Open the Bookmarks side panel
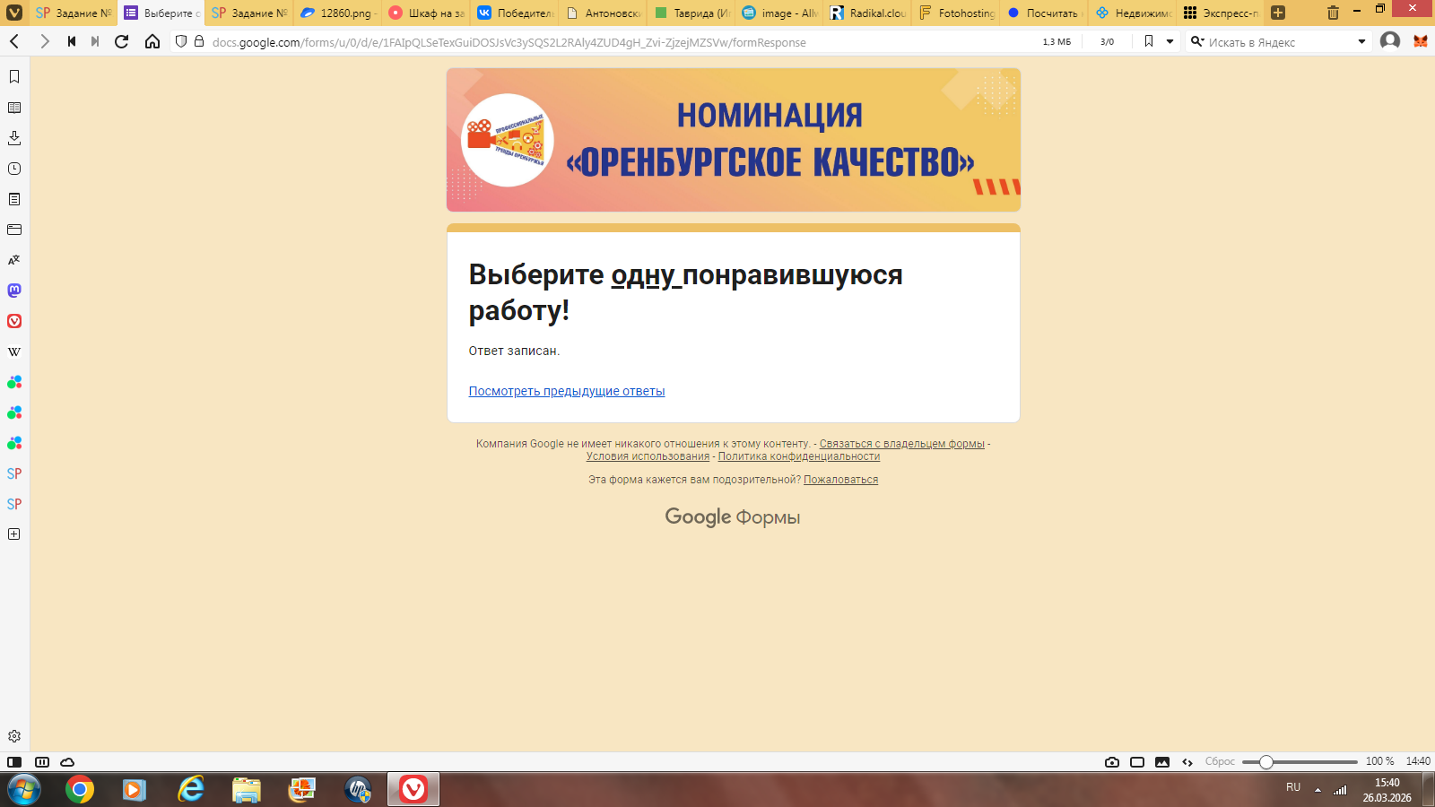Viewport: 1435px width, 807px height. tap(14, 77)
